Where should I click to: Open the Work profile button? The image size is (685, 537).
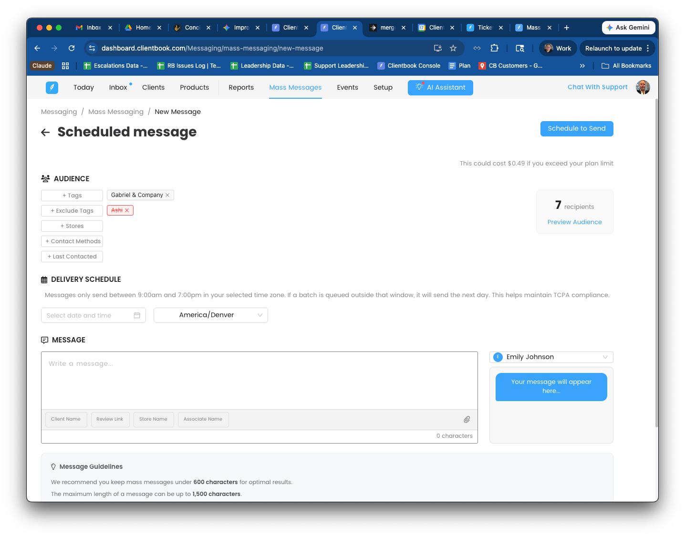tap(558, 48)
